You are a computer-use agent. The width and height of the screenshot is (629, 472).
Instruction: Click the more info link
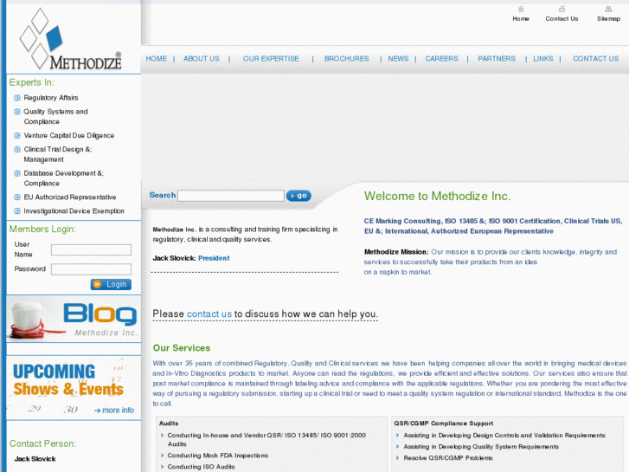point(114,411)
